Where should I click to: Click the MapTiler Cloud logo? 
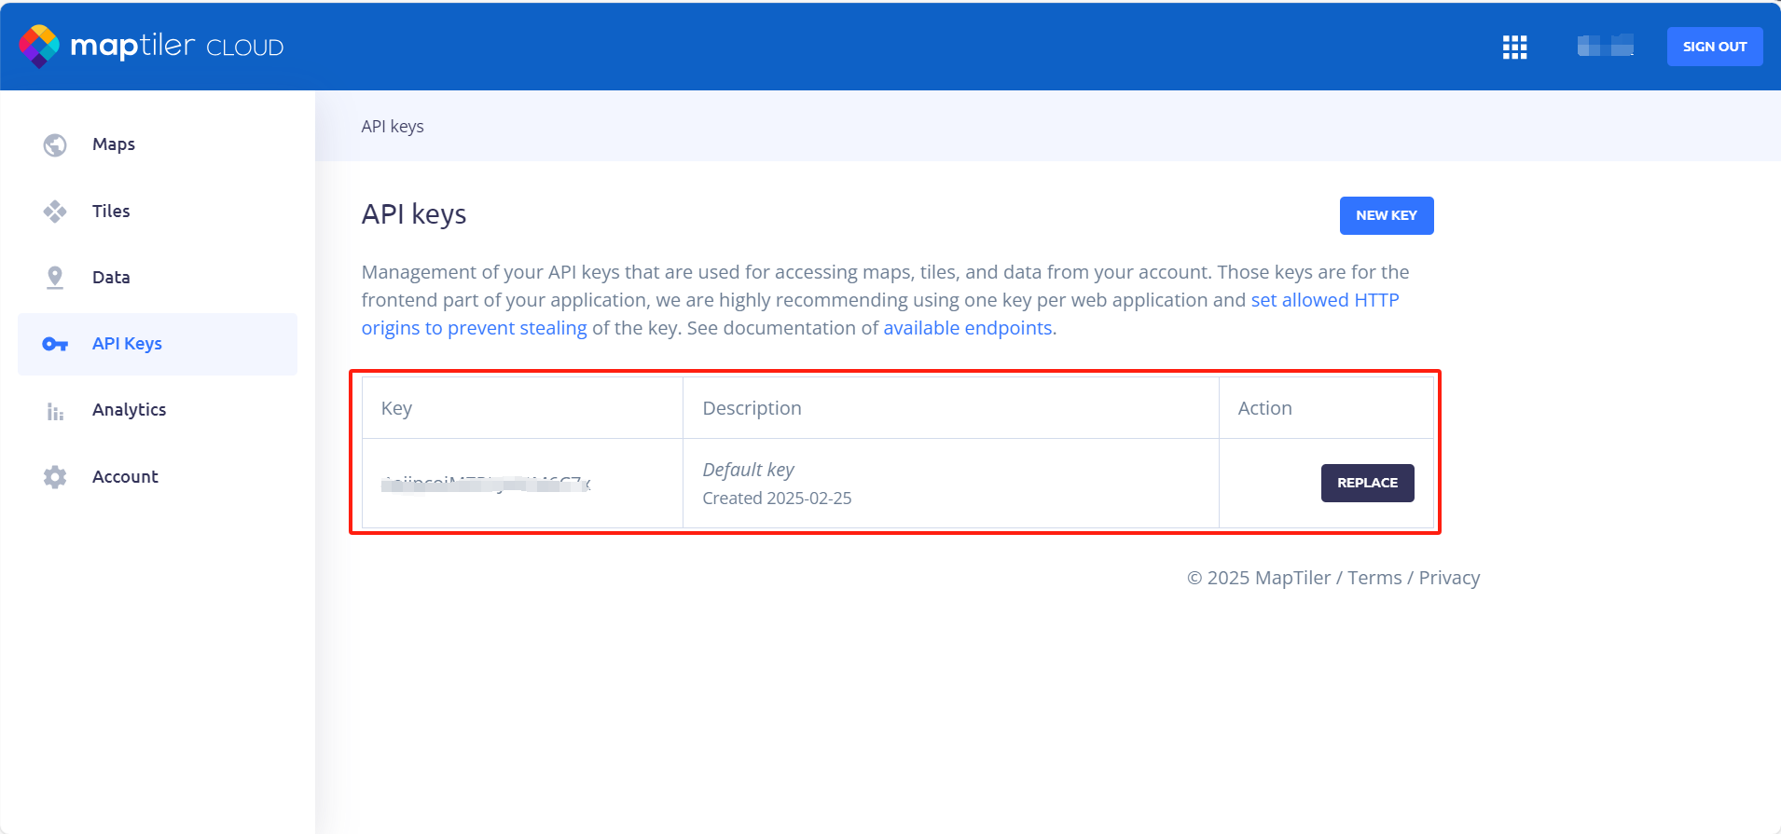pos(151,47)
